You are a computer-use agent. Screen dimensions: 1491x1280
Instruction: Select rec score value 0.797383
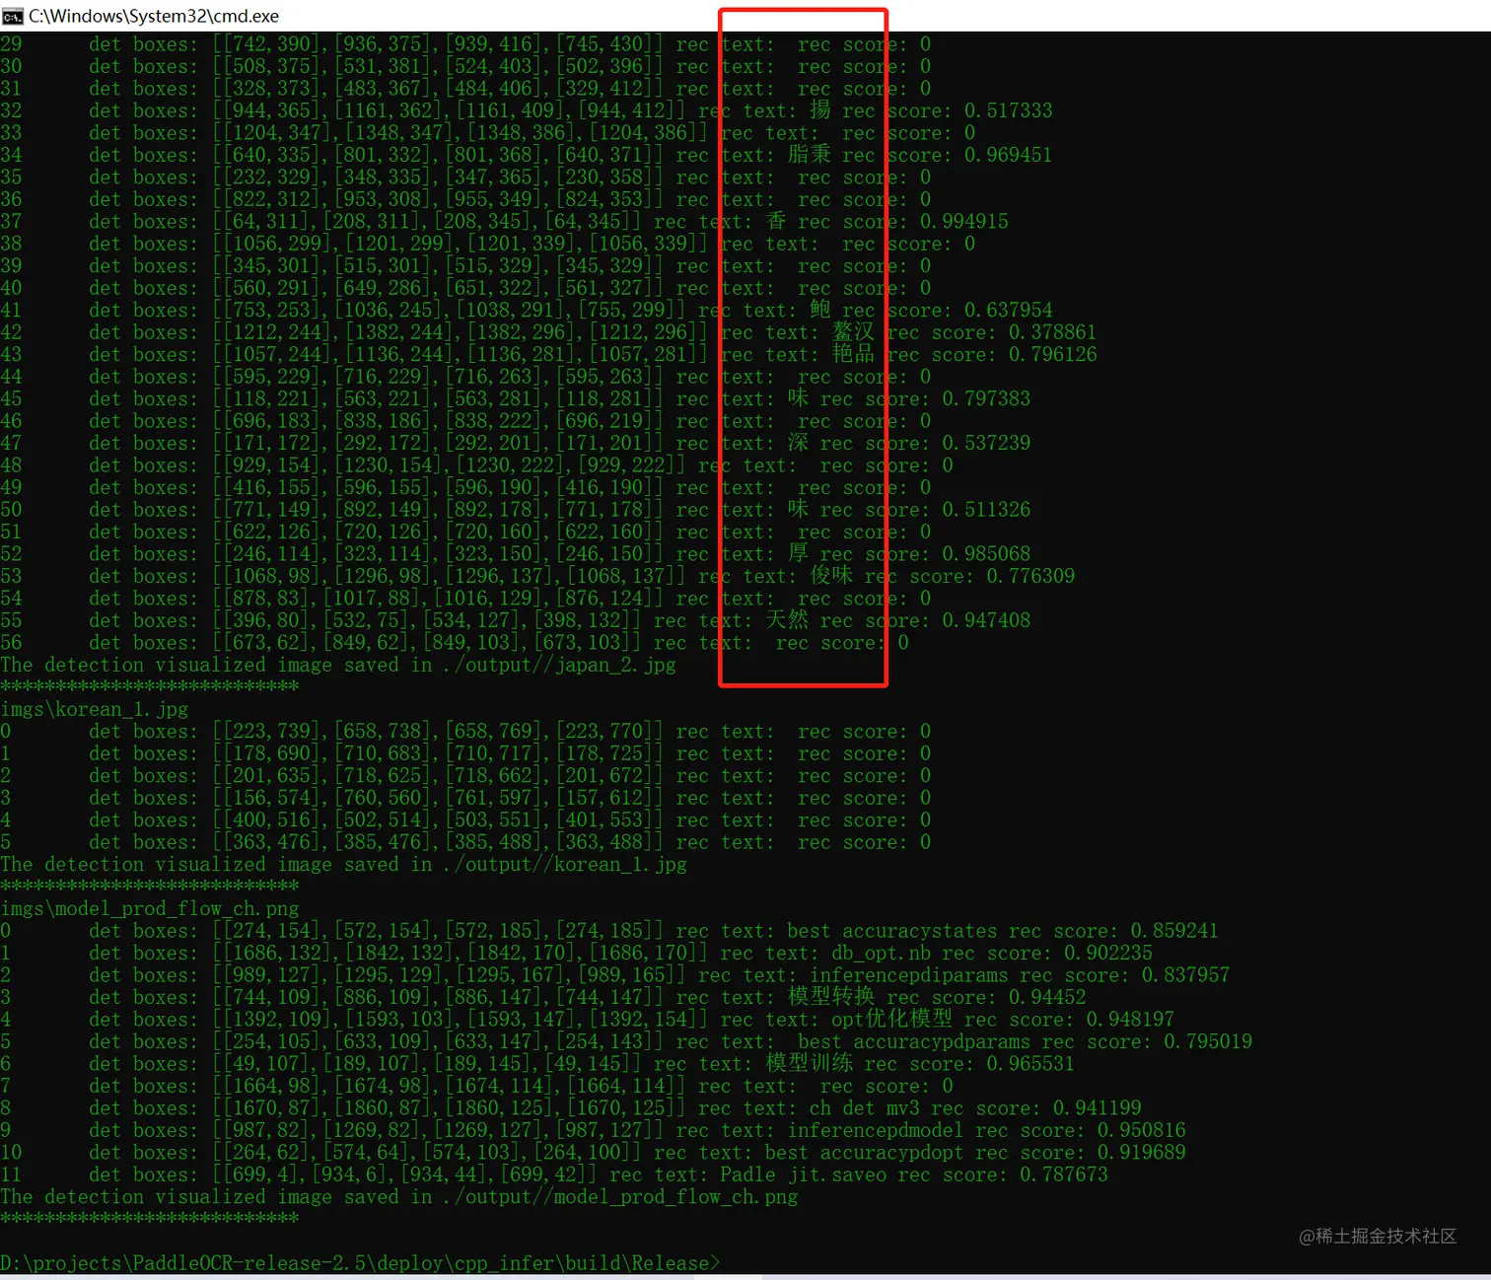pos(986,398)
